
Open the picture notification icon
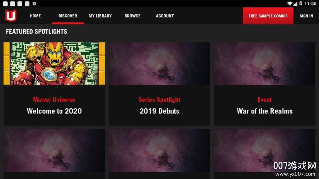pos(34,4)
